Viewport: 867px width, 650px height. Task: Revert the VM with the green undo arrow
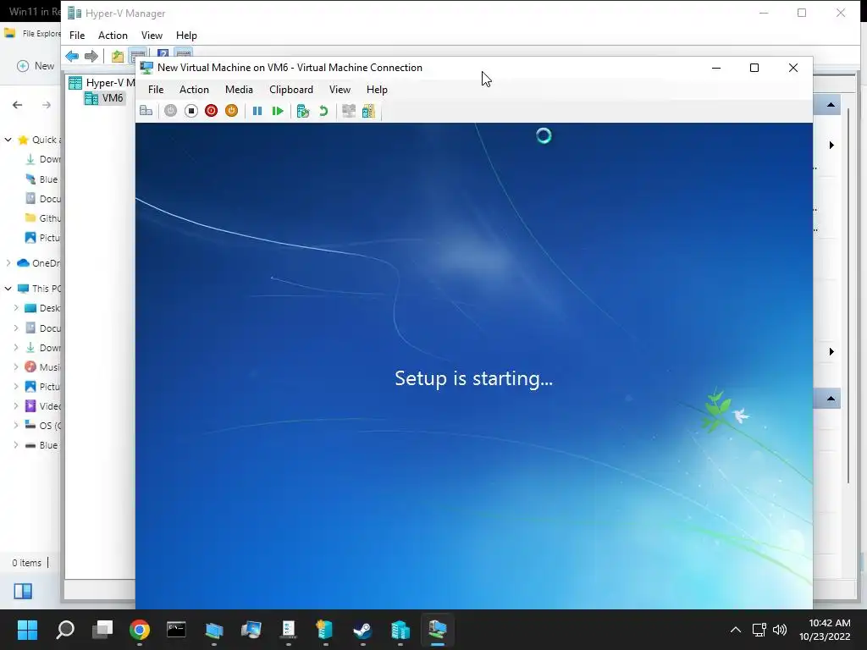click(x=323, y=111)
